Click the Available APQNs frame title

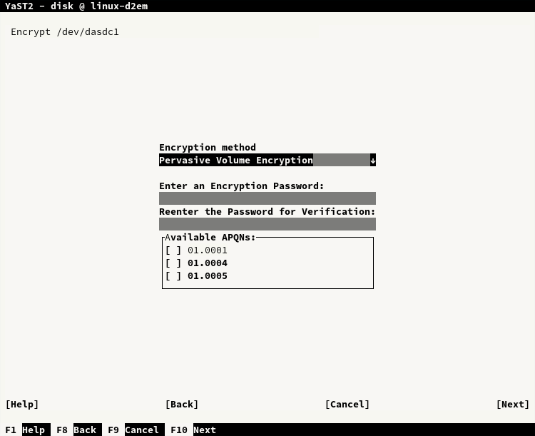click(x=210, y=237)
